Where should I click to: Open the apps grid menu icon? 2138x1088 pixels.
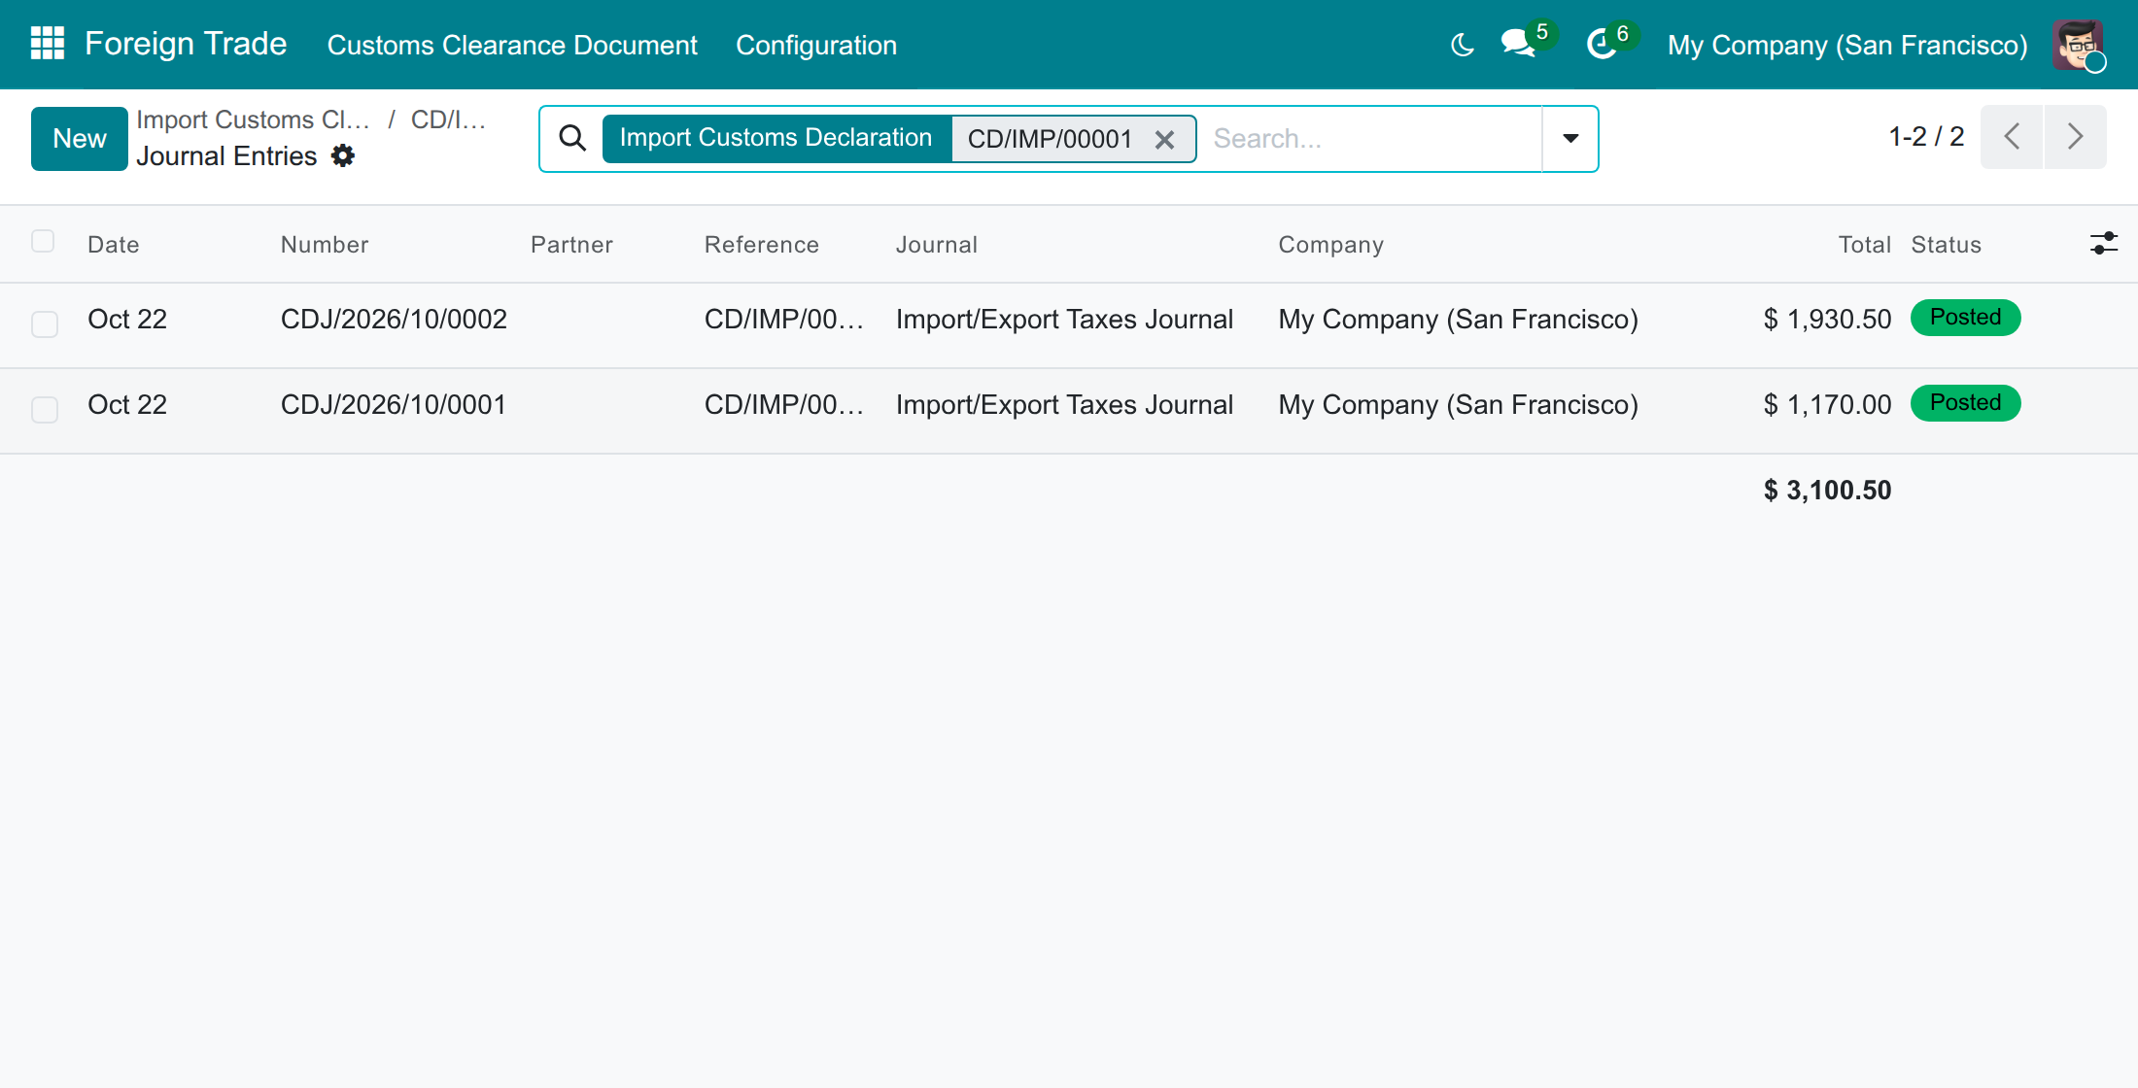pyautogui.click(x=48, y=44)
